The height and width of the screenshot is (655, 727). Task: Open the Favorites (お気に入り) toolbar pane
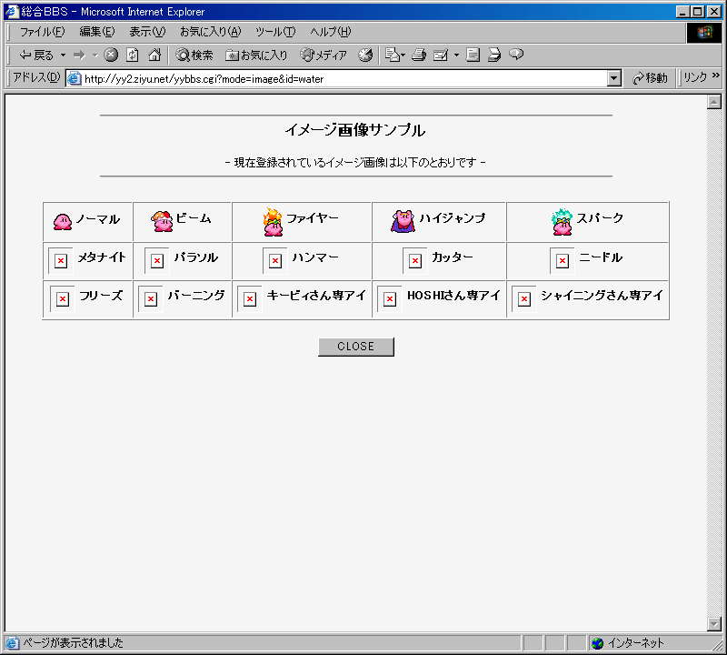coord(256,55)
